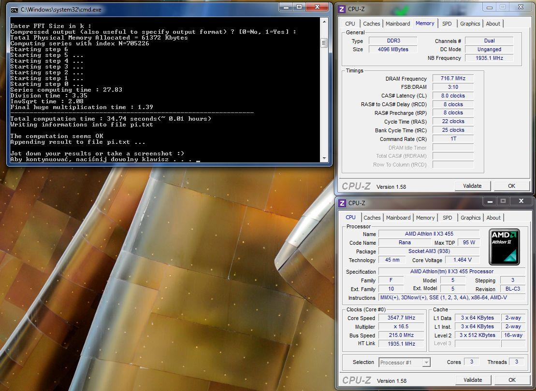
Task: Click HT Link 1935.1 MHz field
Action: click(x=401, y=344)
